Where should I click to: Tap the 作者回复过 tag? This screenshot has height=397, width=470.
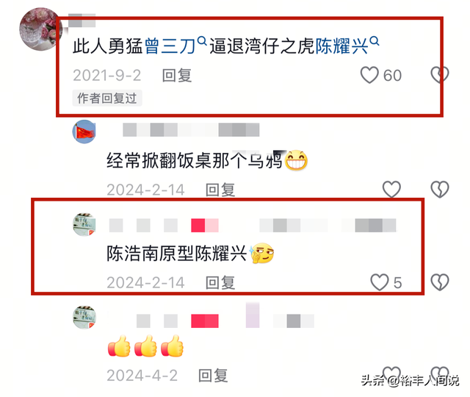tap(107, 98)
